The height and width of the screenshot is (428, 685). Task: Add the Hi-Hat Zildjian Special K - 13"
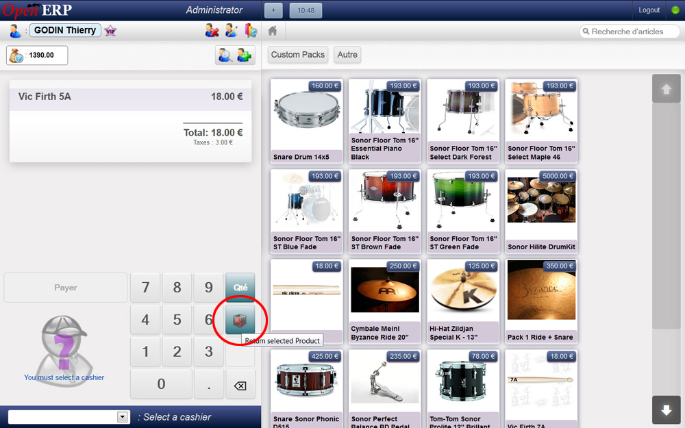click(x=463, y=301)
